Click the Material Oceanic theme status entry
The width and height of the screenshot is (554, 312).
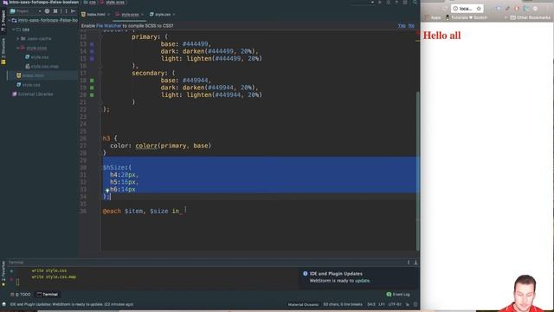pos(303,304)
